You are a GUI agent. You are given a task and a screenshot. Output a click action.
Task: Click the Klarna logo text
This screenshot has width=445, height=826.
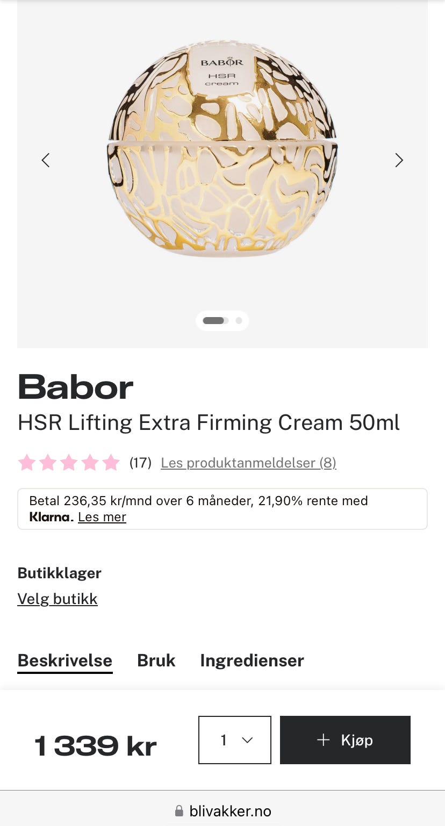pos(51,517)
